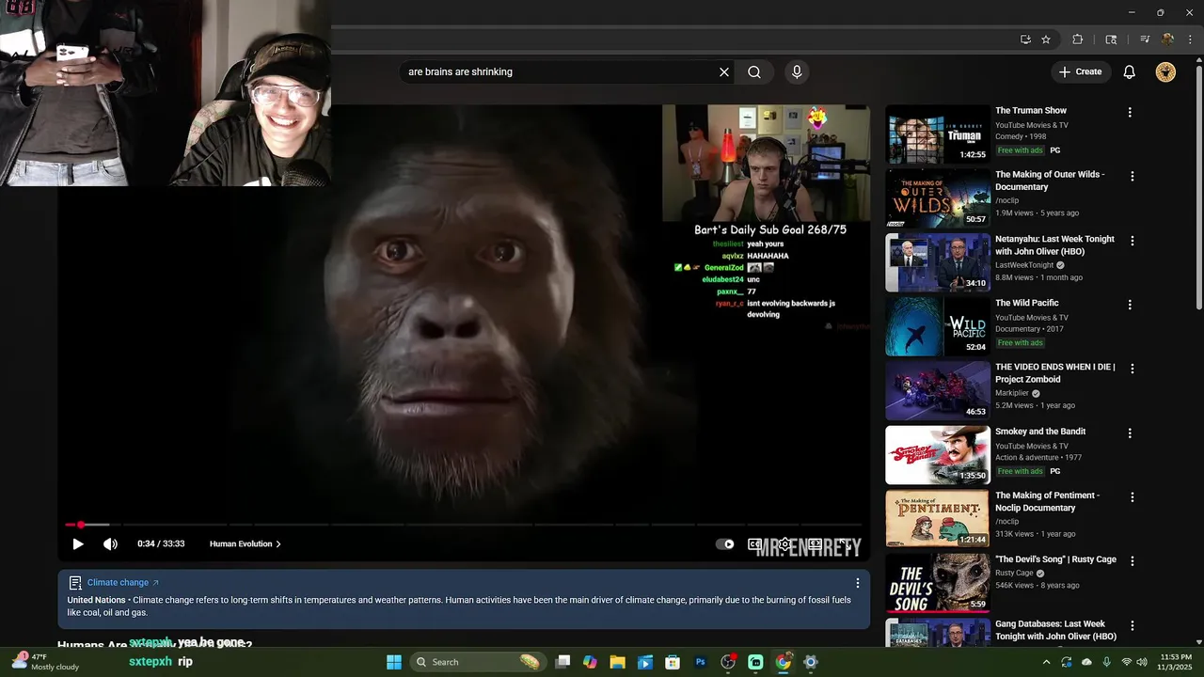Open YouTube notifications bell
Screen dimensions: 1204x677
pyautogui.click(x=1130, y=71)
